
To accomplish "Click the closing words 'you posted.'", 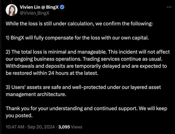I will [x=19, y=115].
